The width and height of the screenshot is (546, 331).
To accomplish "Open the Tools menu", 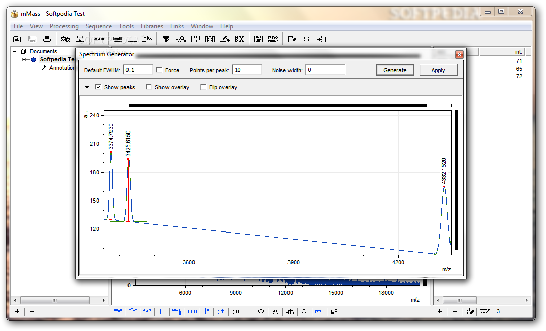I will [126, 26].
